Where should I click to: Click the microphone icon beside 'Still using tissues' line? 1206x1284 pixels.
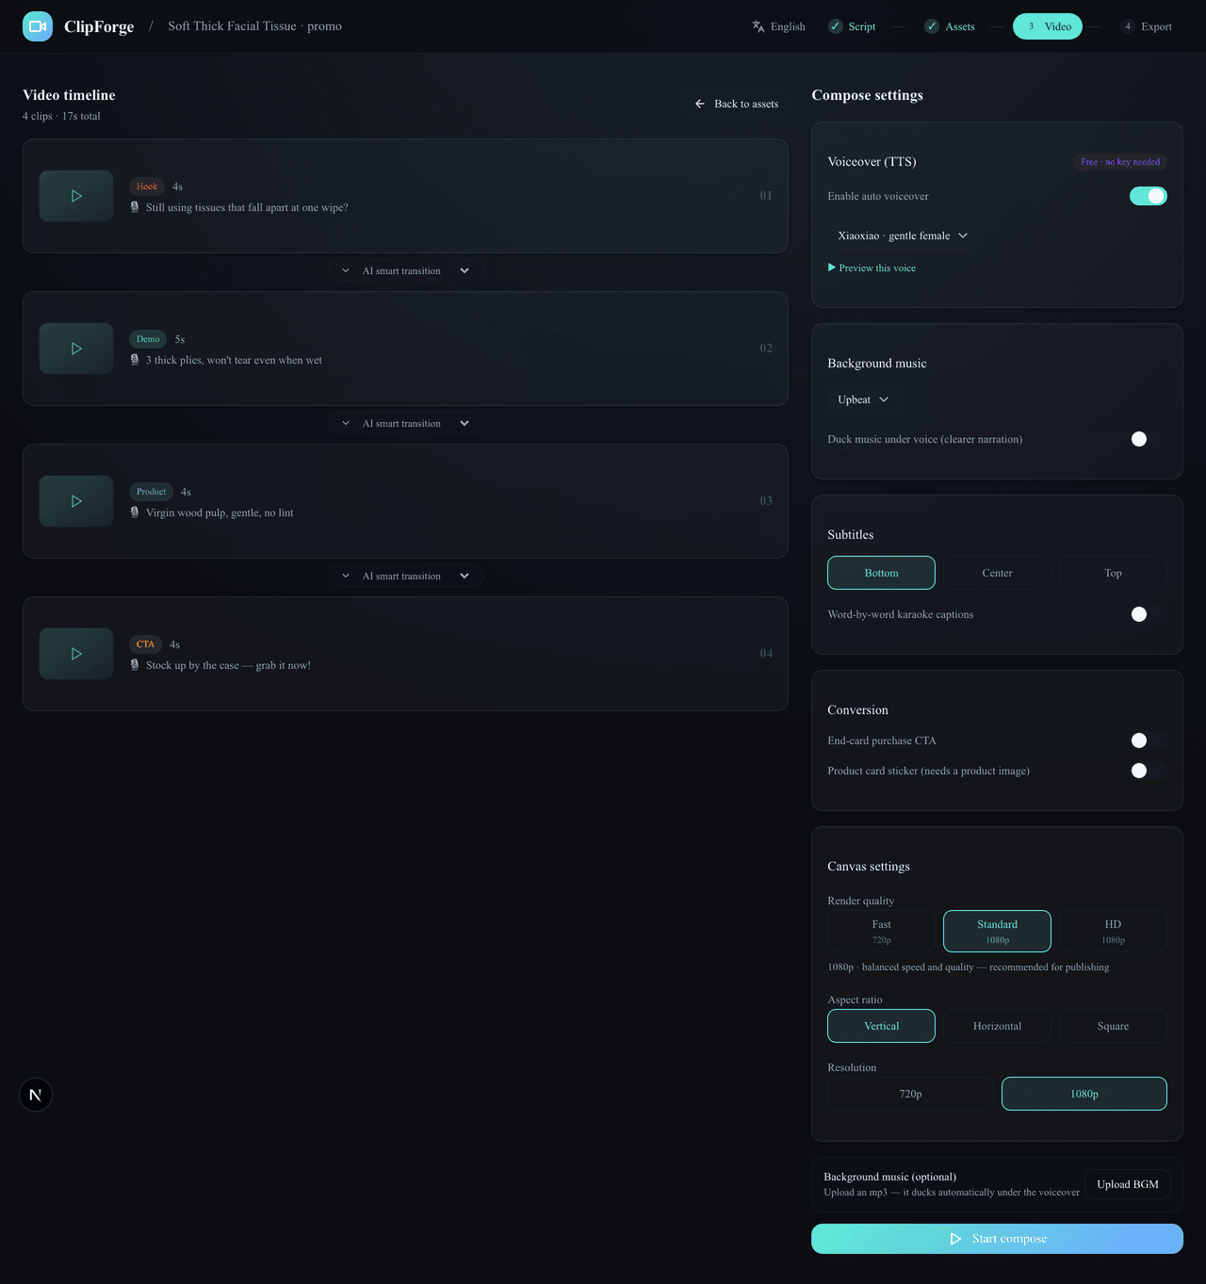(135, 207)
